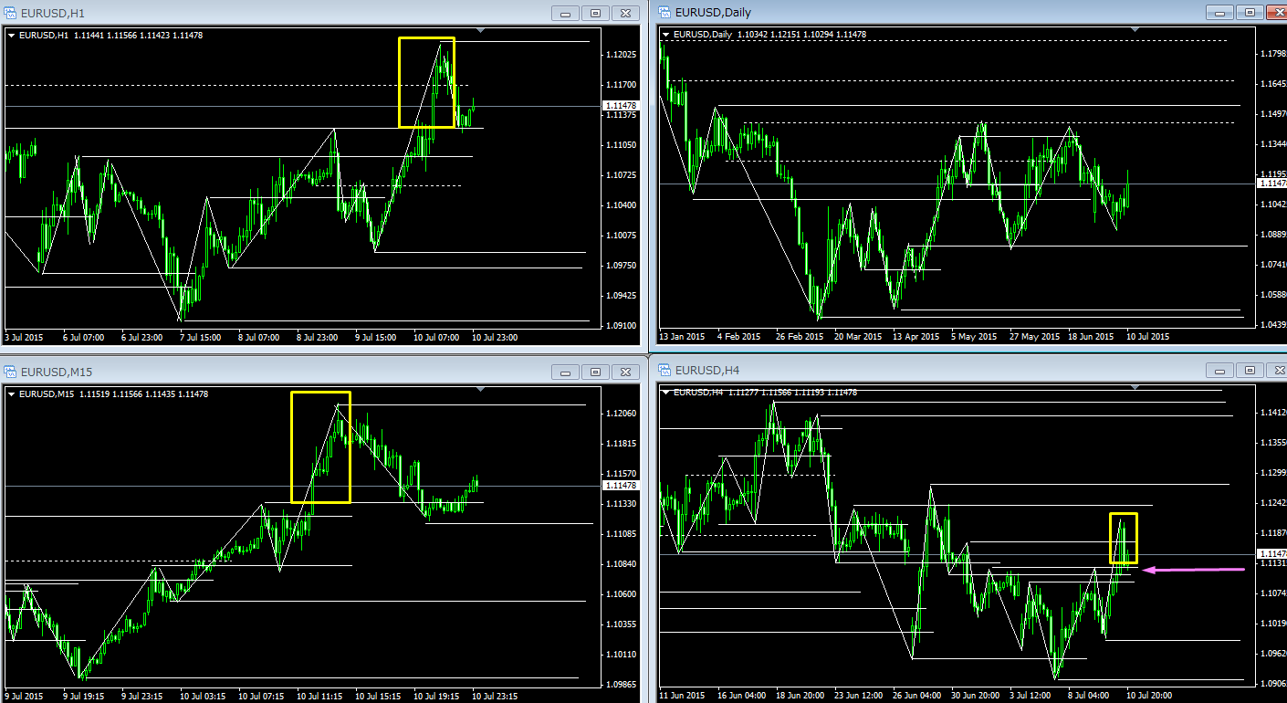Click the EURUSD,H4 chart window icon
Image resolution: width=1287 pixels, height=703 pixels.
[x=664, y=370]
